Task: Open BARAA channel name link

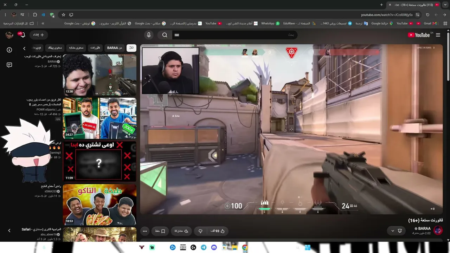Action: [x=424, y=228]
